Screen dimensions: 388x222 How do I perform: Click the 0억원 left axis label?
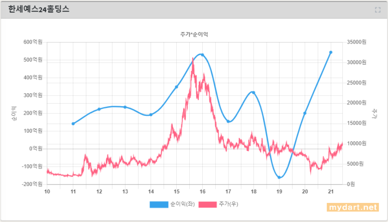(36, 149)
